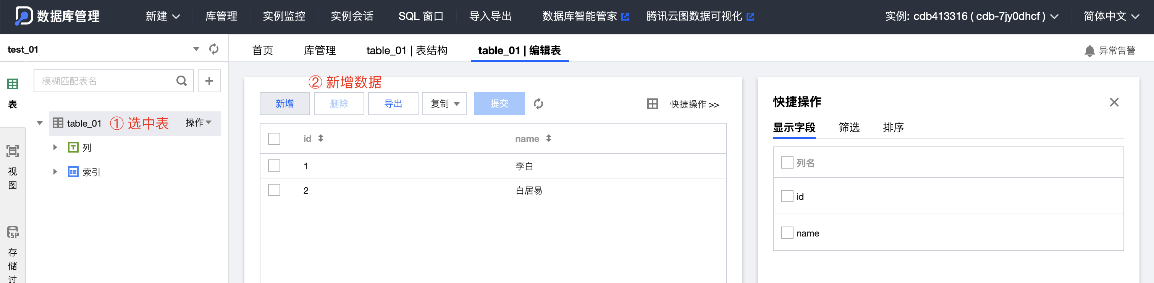1154x283 pixels.
Task: Sort rows by the id column
Action: point(321,138)
